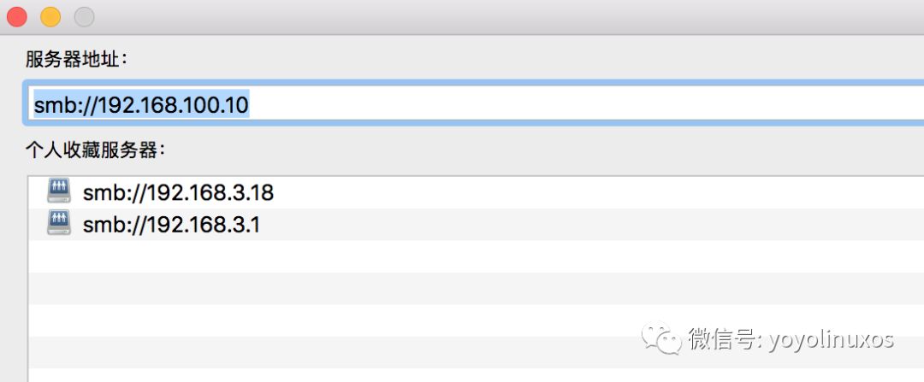The height and width of the screenshot is (382, 924).
Task: Focus the 服务器地址 address input field
Action: tap(474, 103)
